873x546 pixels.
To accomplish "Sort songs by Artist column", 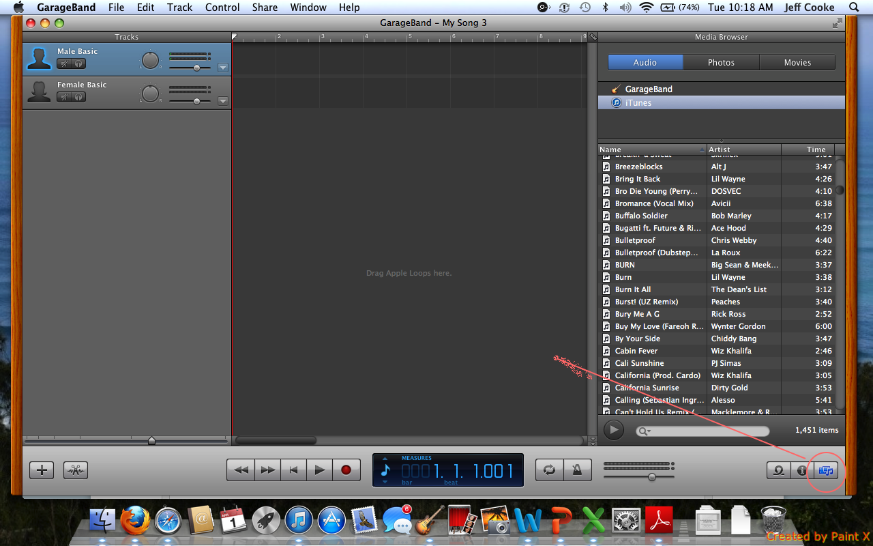I will [x=744, y=149].
